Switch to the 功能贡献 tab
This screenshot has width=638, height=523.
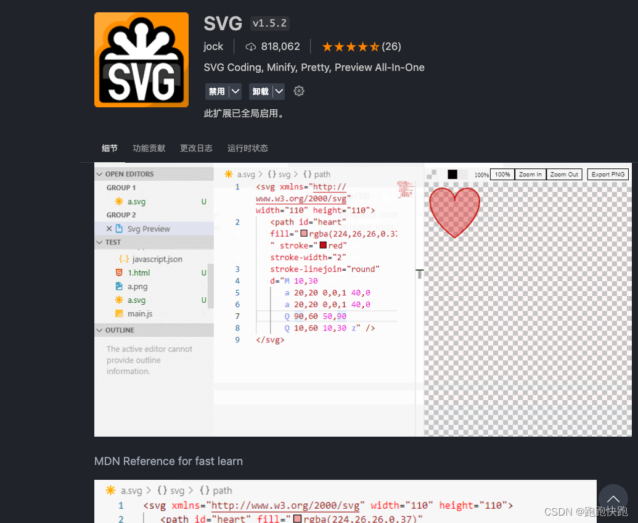click(x=148, y=148)
